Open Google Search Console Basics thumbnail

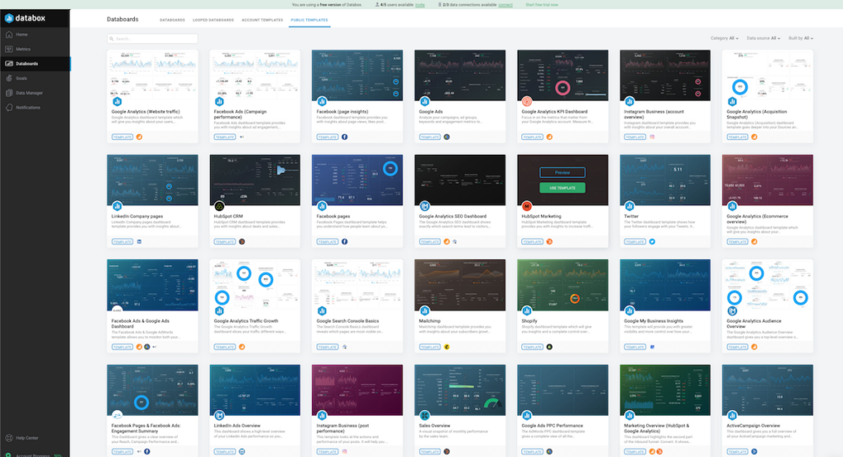pos(357,285)
